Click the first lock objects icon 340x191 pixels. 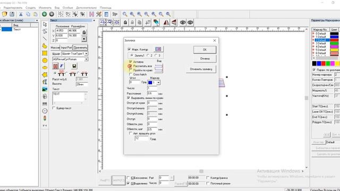(125, 22)
